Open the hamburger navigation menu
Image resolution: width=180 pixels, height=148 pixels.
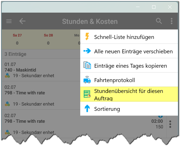click(x=9, y=21)
